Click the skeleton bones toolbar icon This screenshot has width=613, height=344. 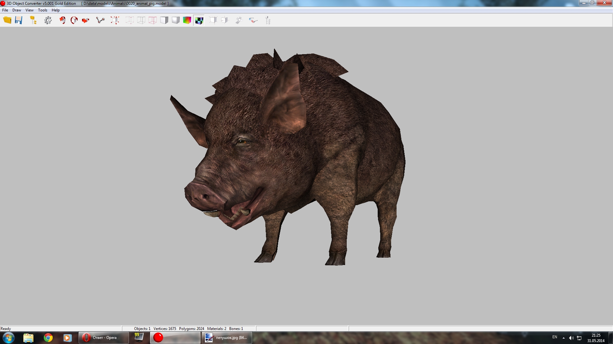100,20
